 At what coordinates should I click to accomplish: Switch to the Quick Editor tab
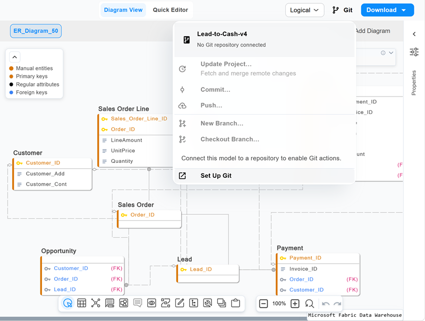[170, 10]
